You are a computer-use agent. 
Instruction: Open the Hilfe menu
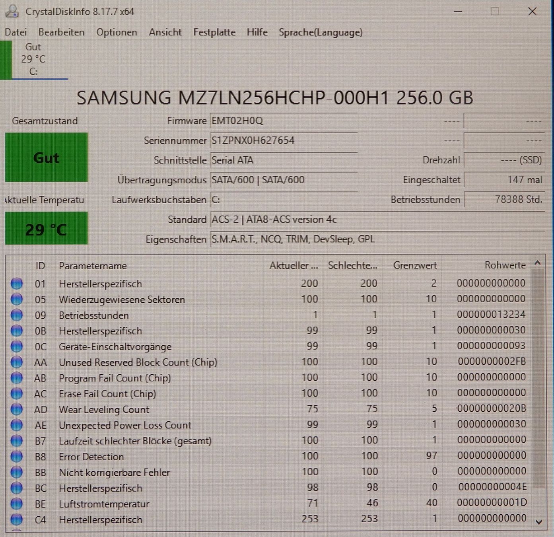[257, 32]
